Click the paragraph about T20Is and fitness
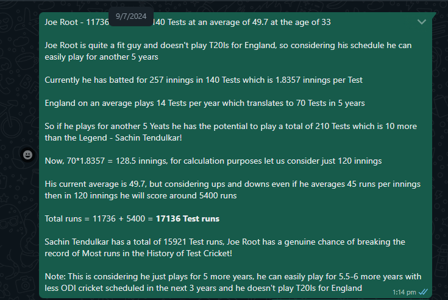The height and width of the screenshot is (300, 448). pyautogui.click(x=228, y=51)
